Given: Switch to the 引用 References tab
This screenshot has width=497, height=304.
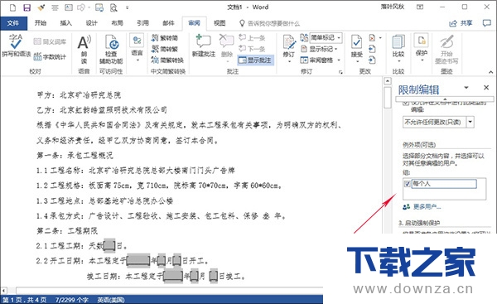Looking at the screenshot, I should (142, 23).
